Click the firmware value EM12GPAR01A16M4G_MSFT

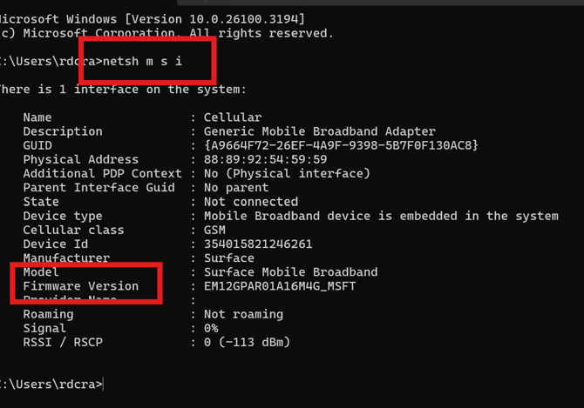coord(279,285)
